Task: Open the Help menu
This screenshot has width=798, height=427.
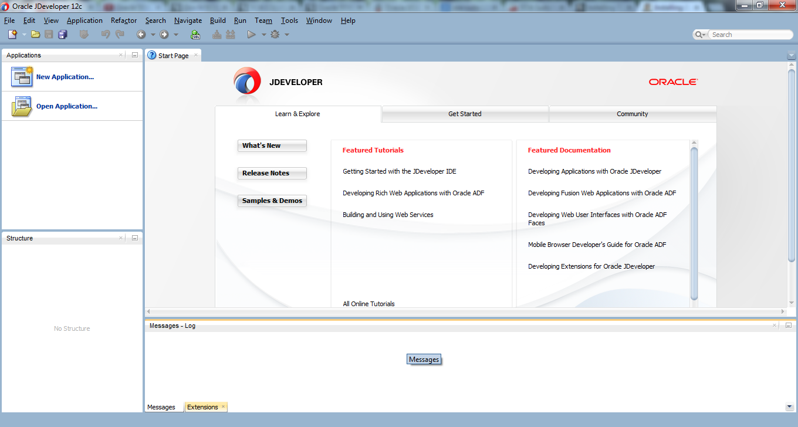Action: tap(348, 21)
